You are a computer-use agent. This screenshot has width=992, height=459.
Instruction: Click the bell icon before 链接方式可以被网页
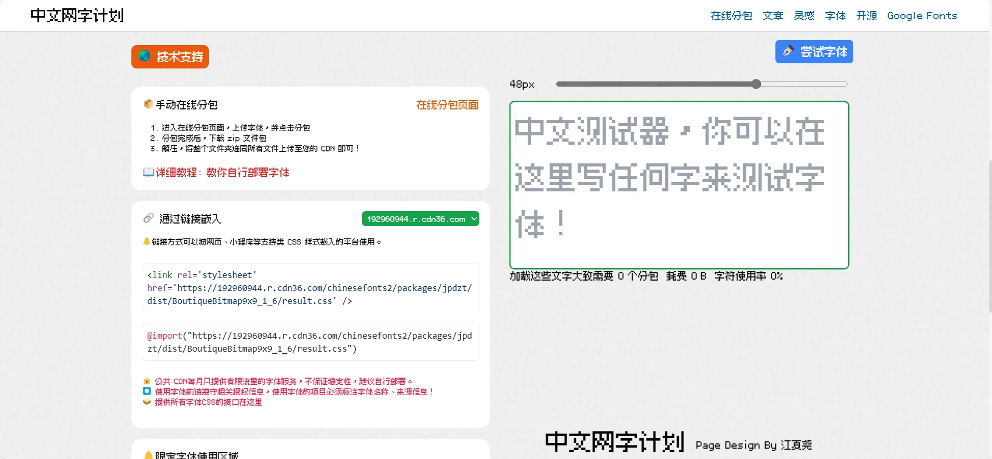click(147, 241)
